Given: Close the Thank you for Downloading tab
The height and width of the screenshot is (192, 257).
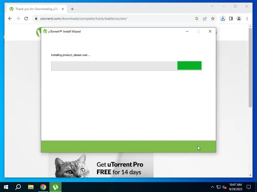Looking at the screenshot, I should [62, 9].
